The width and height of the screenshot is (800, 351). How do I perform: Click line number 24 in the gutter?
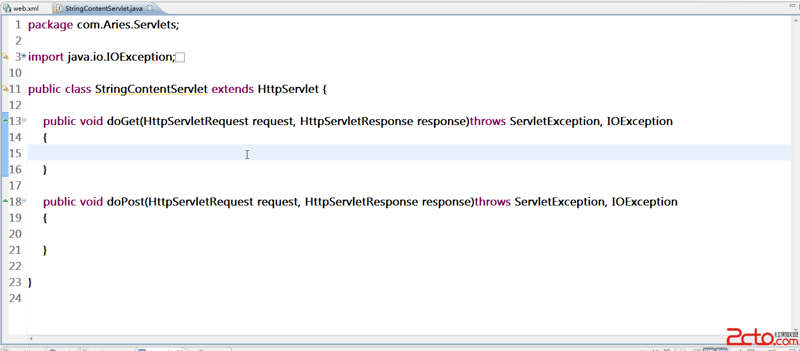point(15,298)
